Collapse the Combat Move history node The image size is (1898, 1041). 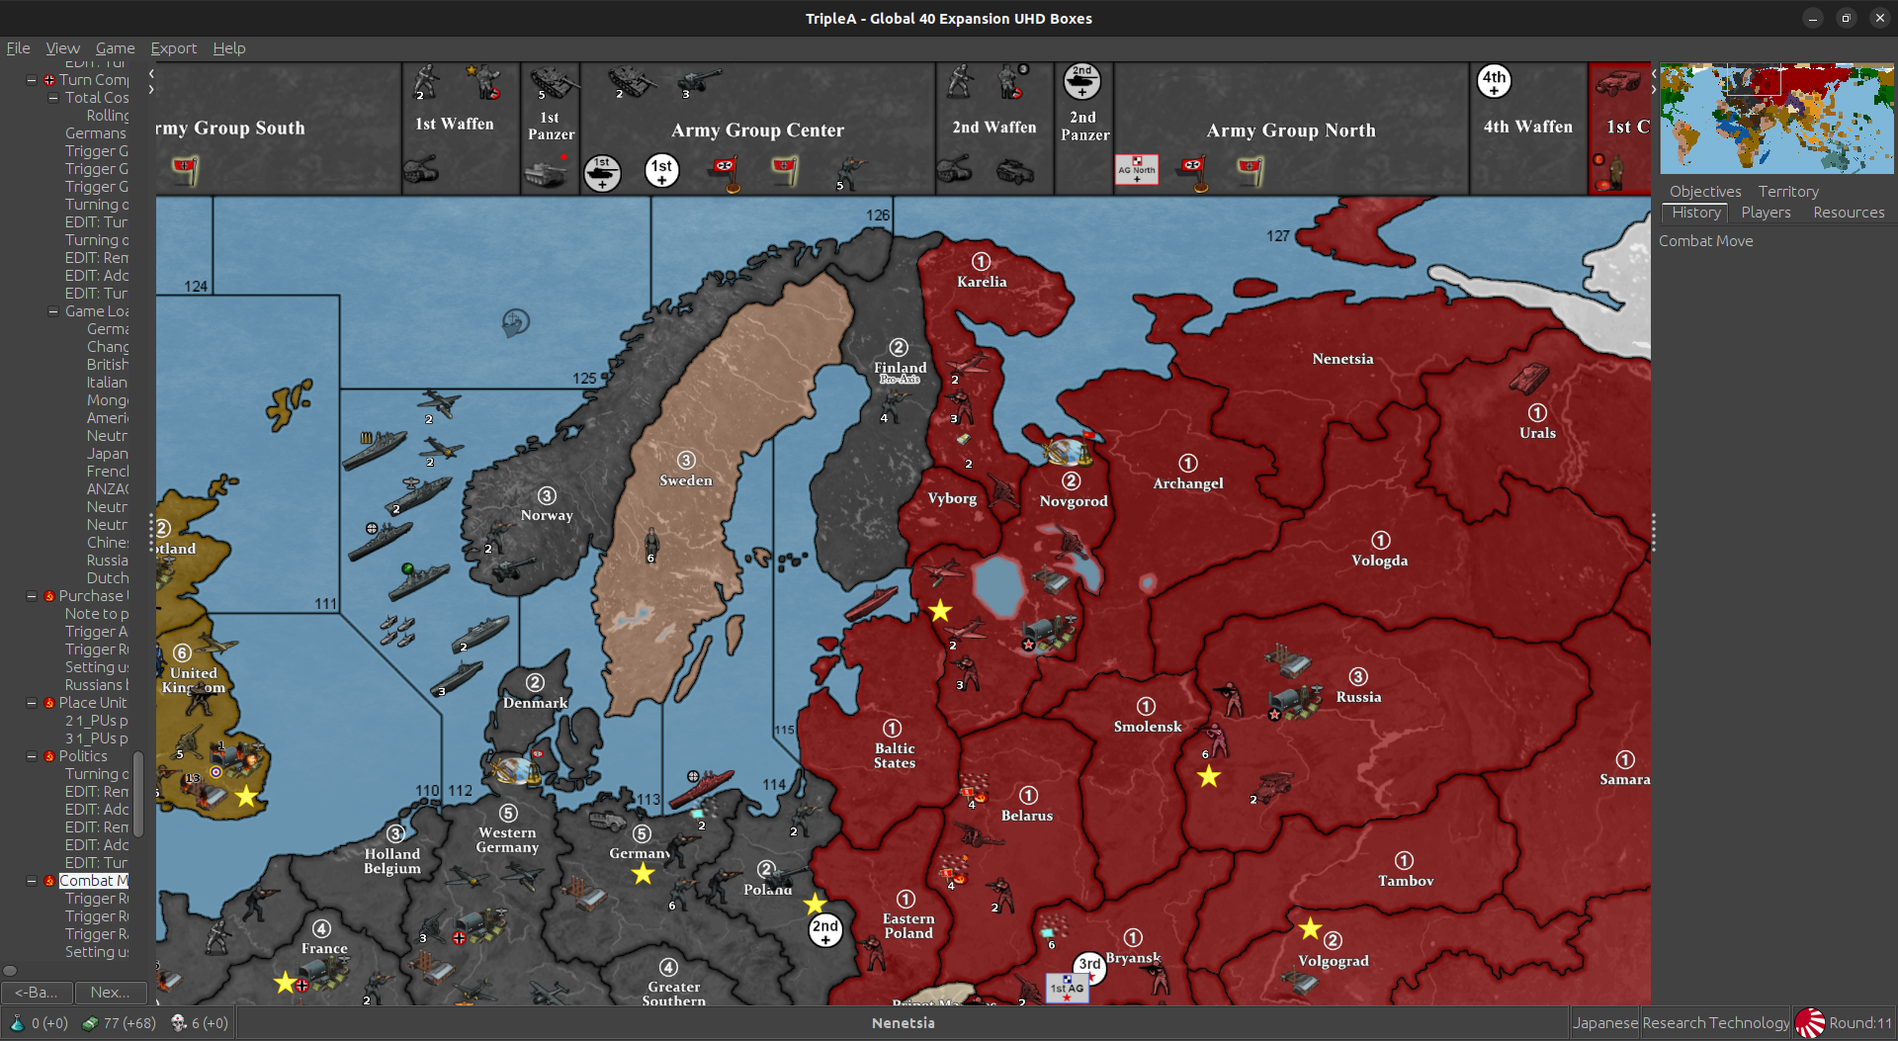[32, 881]
